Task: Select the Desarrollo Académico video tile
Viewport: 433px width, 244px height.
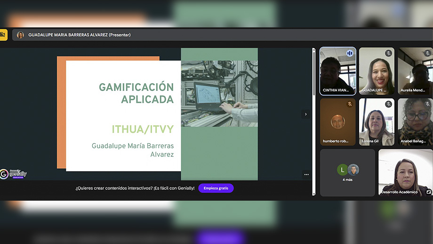Action: pos(405,172)
